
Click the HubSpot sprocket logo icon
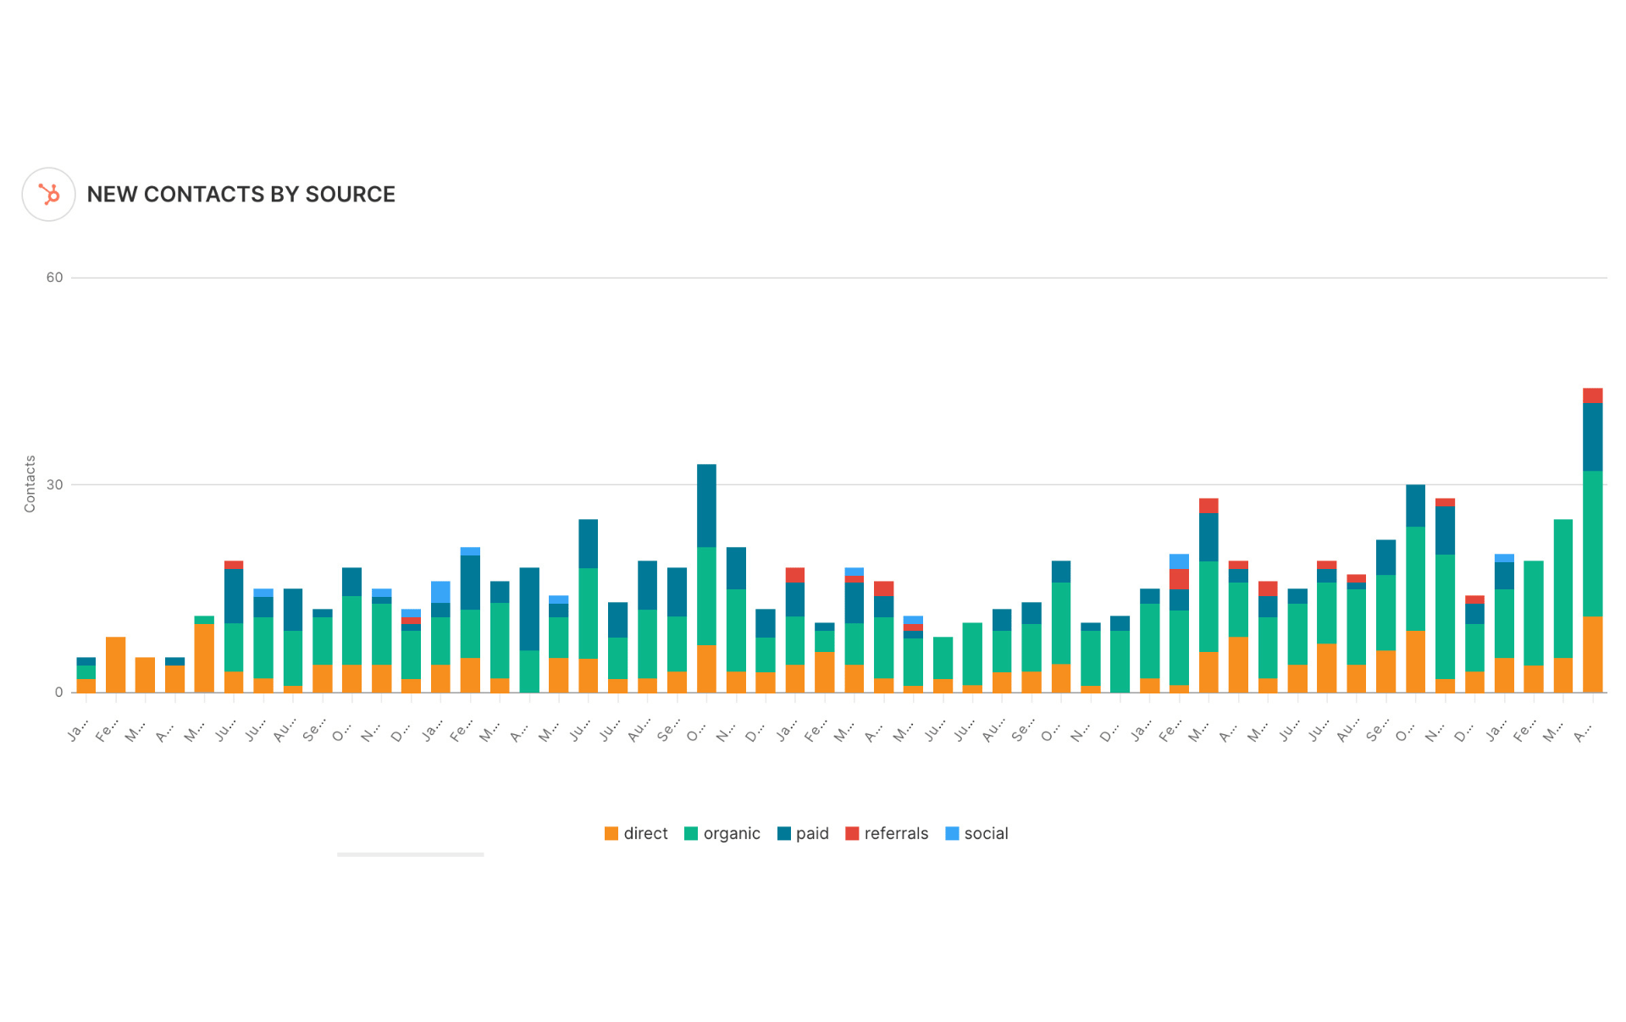(49, 195)
